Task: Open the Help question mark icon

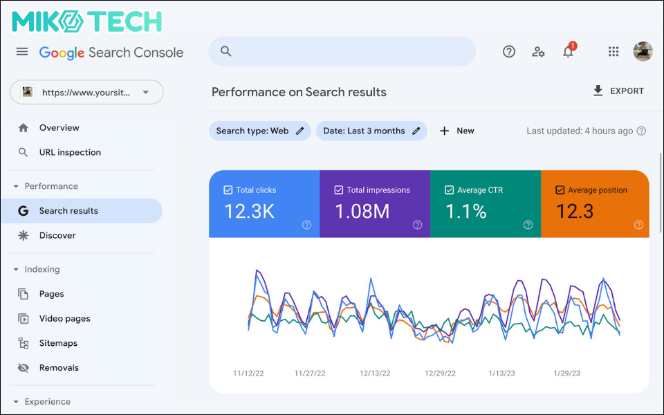Action: (x=508, y=52)
